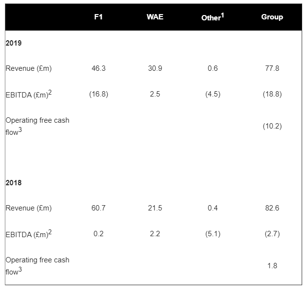
Task: Click the 2019 Group EBITDA value (18.8)
Action: [x=272, y=94]
